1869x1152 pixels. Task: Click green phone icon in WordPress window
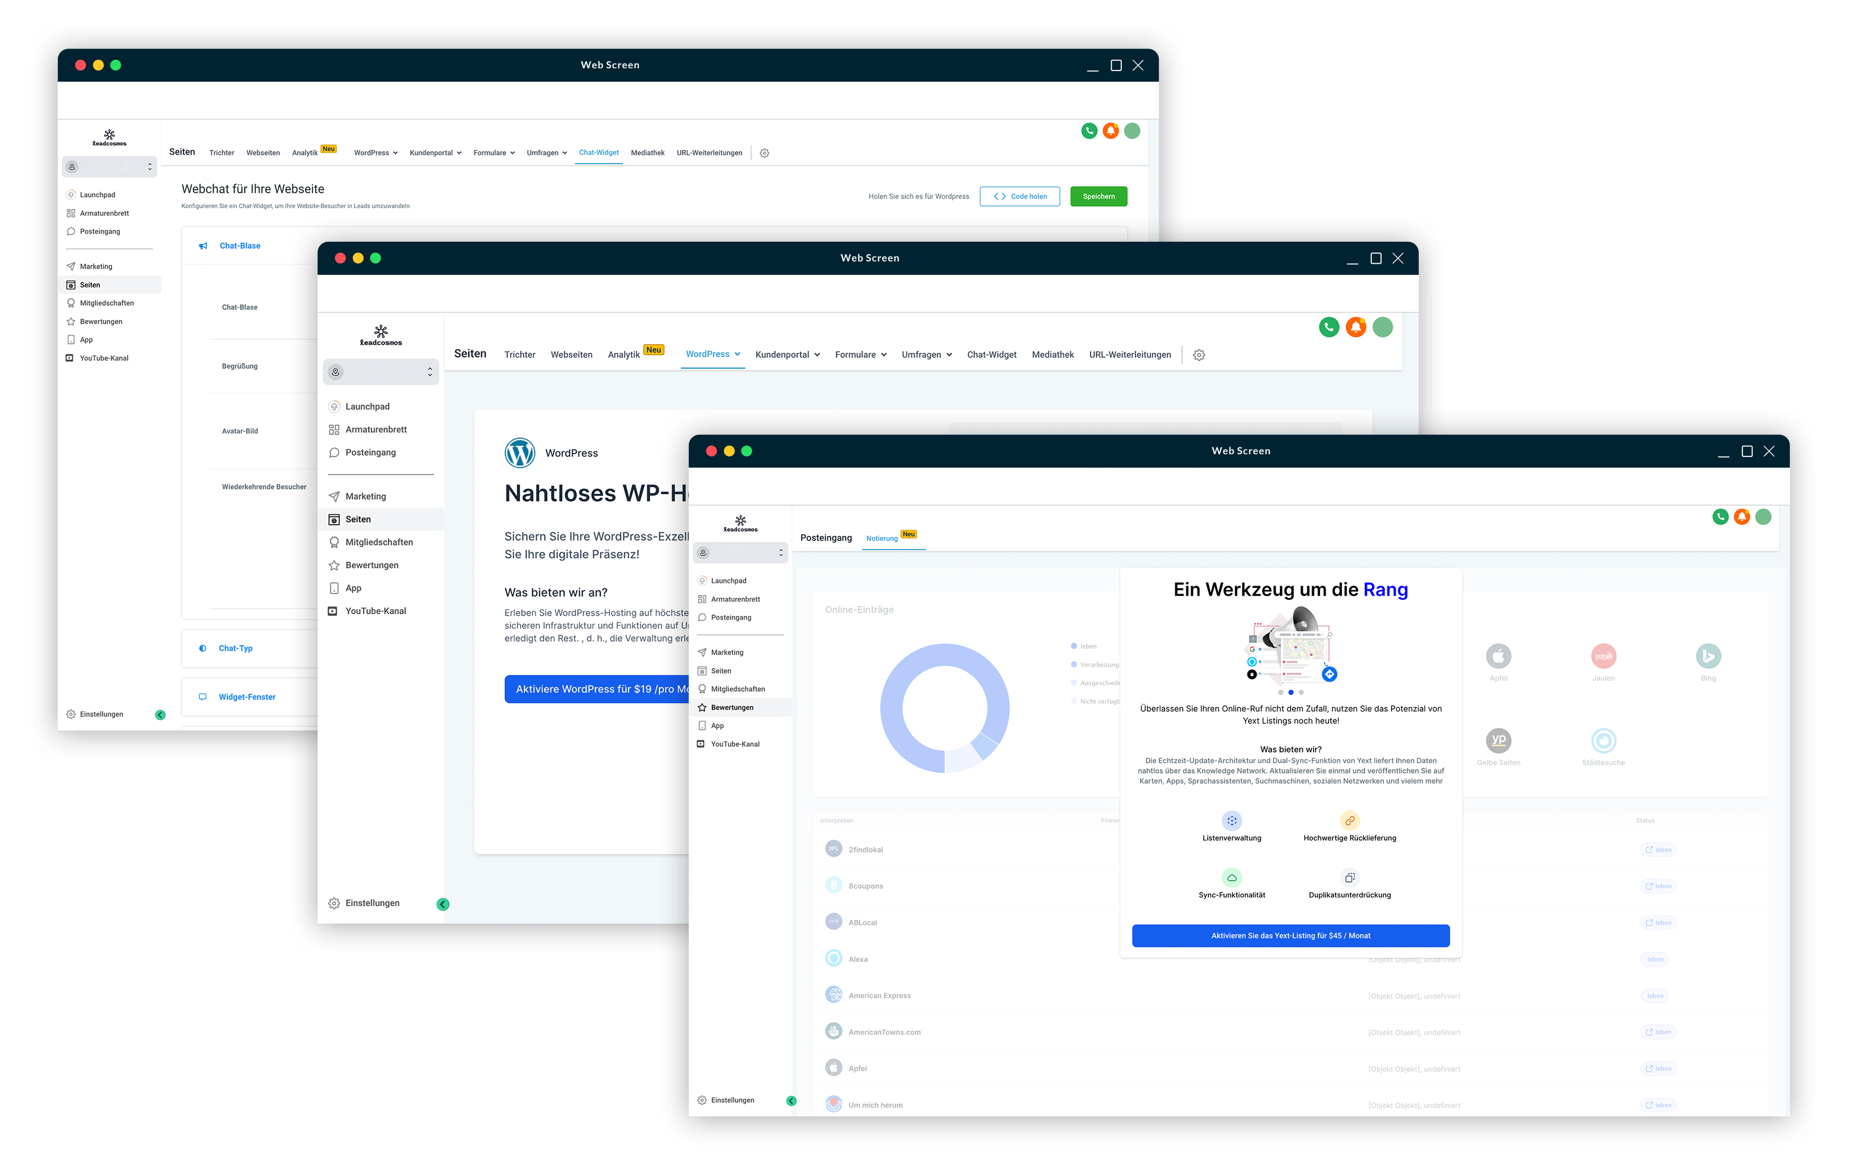1329,328
